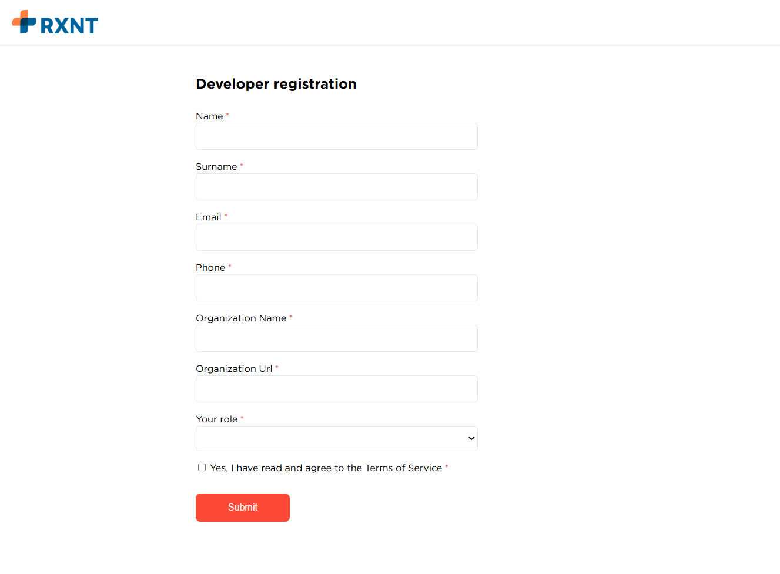Screen dimensions: 780x574
Task: Click the chevron arrow on the role selector
Action: click(471, 439)
